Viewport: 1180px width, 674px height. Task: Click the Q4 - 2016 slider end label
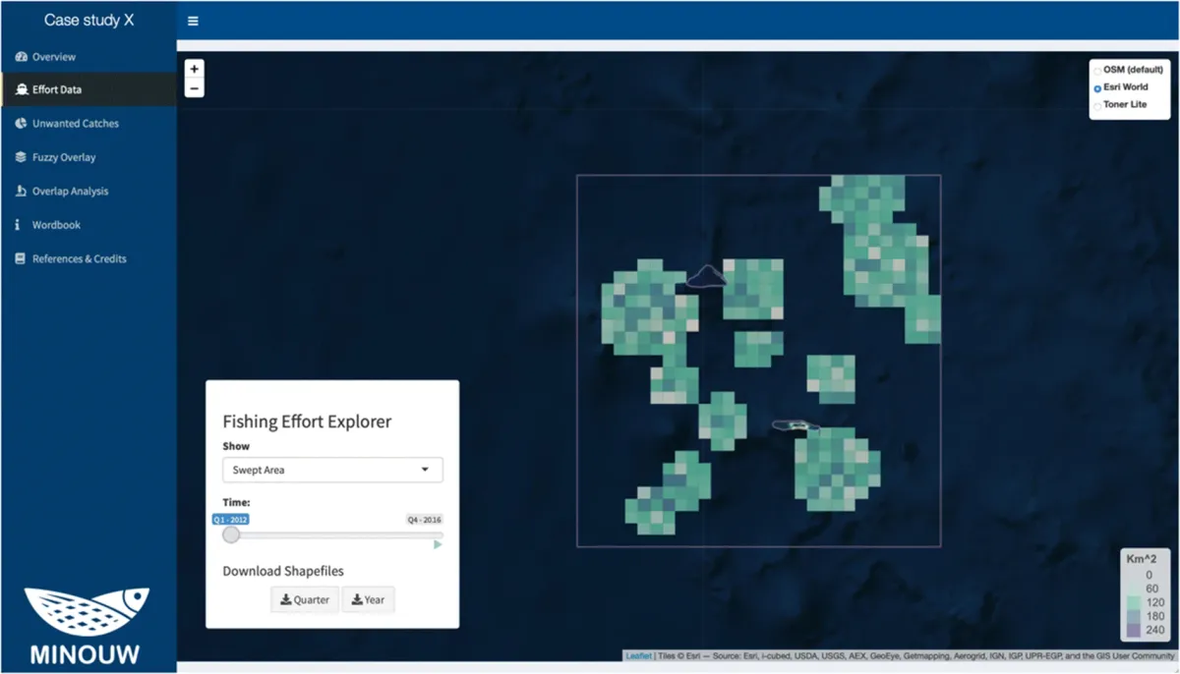coord(425,519)
